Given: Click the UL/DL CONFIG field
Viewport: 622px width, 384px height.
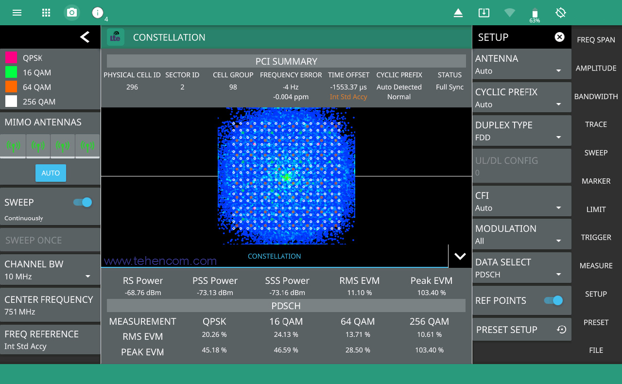Looking at the screenshot, I should coord(521,166).
